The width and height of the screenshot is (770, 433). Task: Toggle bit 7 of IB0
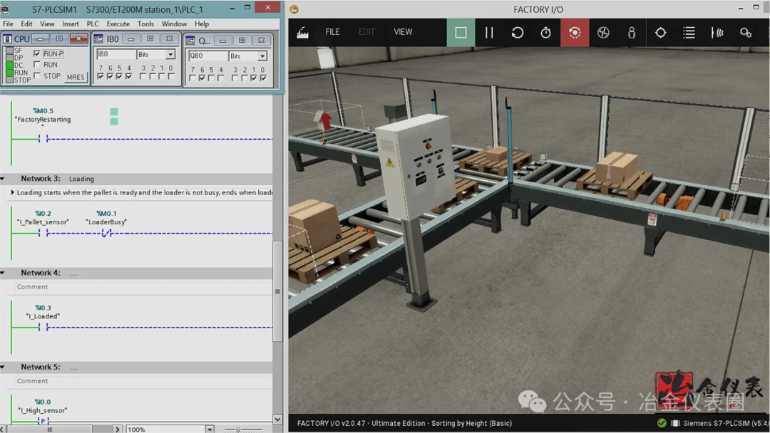(101, 76)
